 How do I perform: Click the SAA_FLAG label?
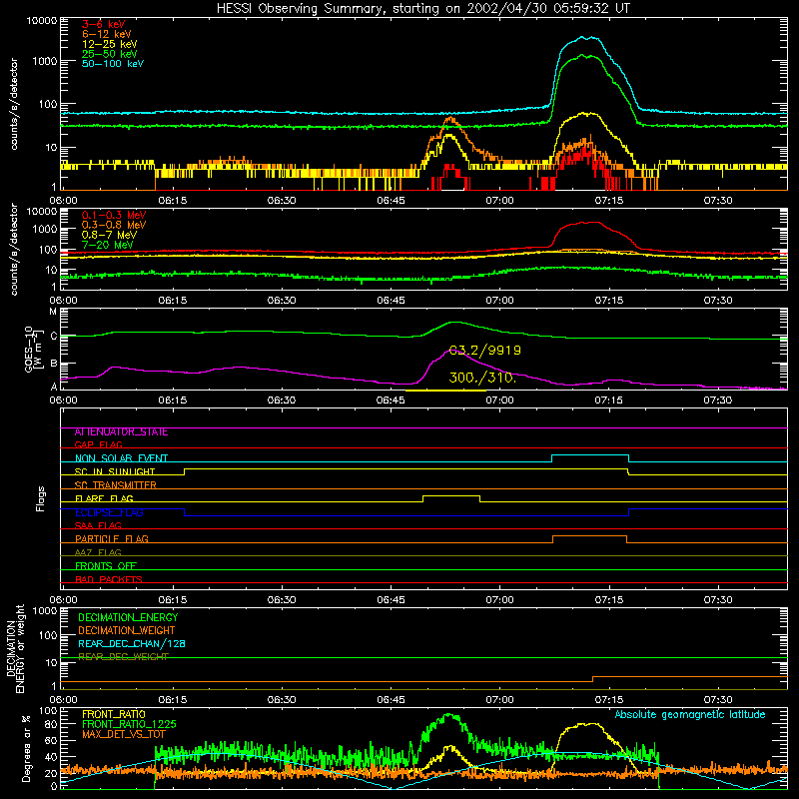coord(98,525)
